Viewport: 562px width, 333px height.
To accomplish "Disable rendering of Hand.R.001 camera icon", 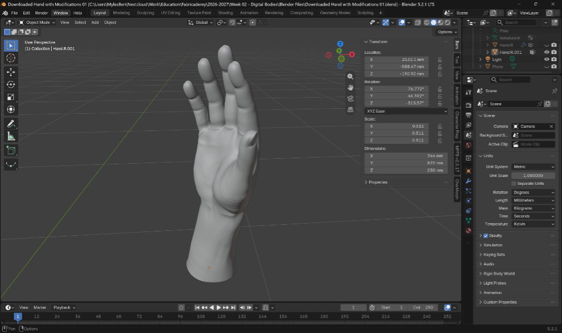I will pyautogui.click(x=554, y=52).
